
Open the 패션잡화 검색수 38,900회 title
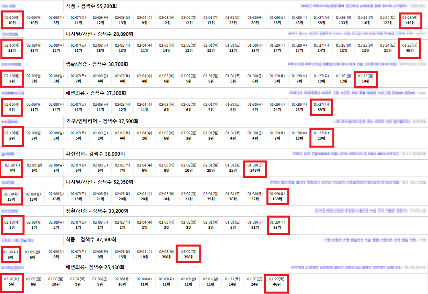[95, 154]
